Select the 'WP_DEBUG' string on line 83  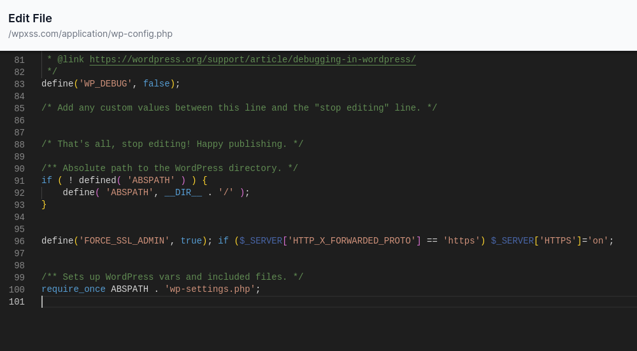(106, 84)
